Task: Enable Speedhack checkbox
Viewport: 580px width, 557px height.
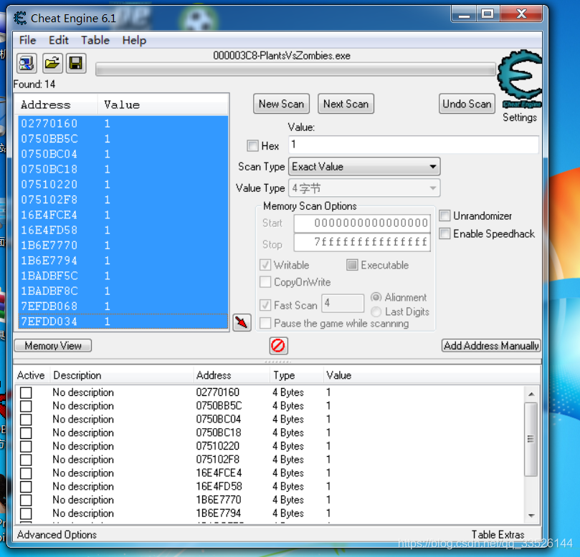Action: pos(444,233)
